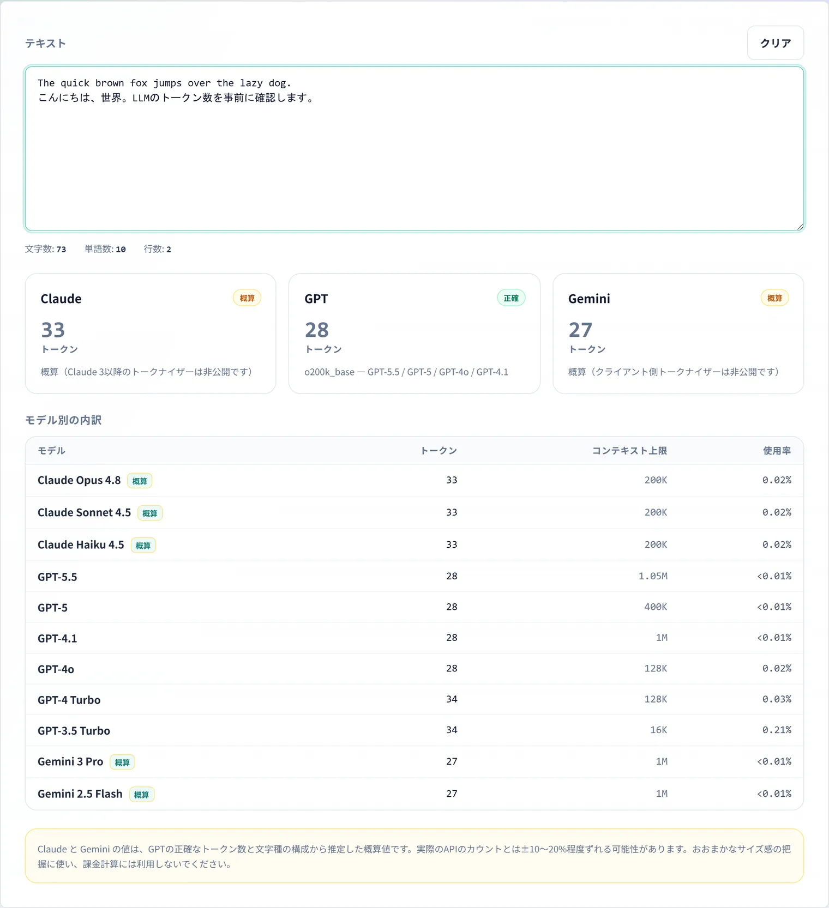This screenshot has height=908, width=829.
Task: Click the Claude card title
Action: 61,299
